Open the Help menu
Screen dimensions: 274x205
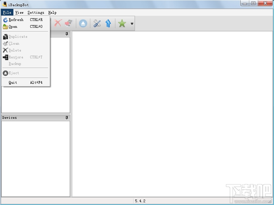click(x=52, y=12)
